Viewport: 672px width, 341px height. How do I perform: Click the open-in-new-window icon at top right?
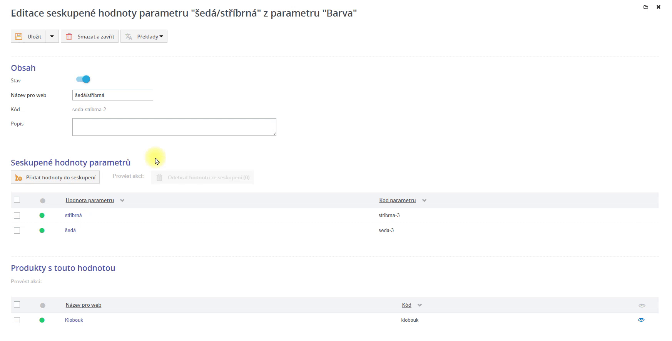pos(645,7)
